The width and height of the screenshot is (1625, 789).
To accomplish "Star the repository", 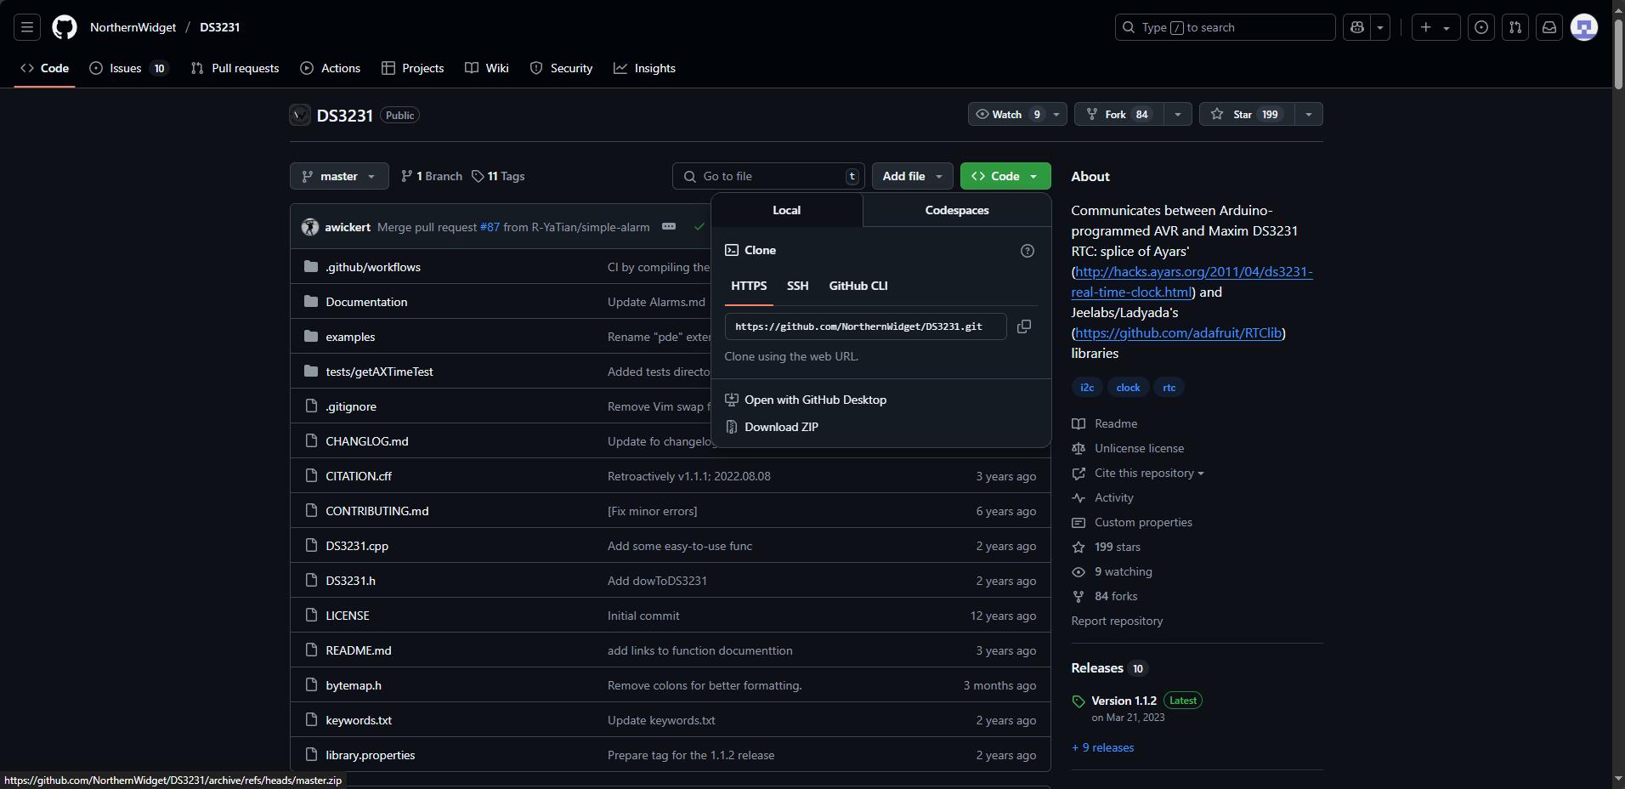I will click(x=1247, y=114).
